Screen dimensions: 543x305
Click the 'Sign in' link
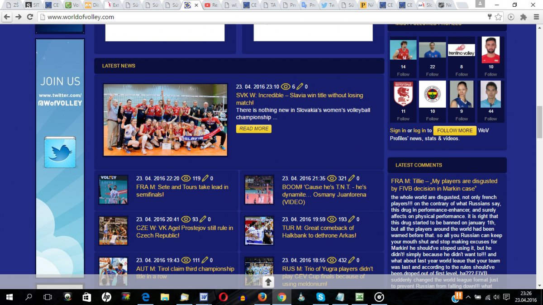tap(398, 130)
